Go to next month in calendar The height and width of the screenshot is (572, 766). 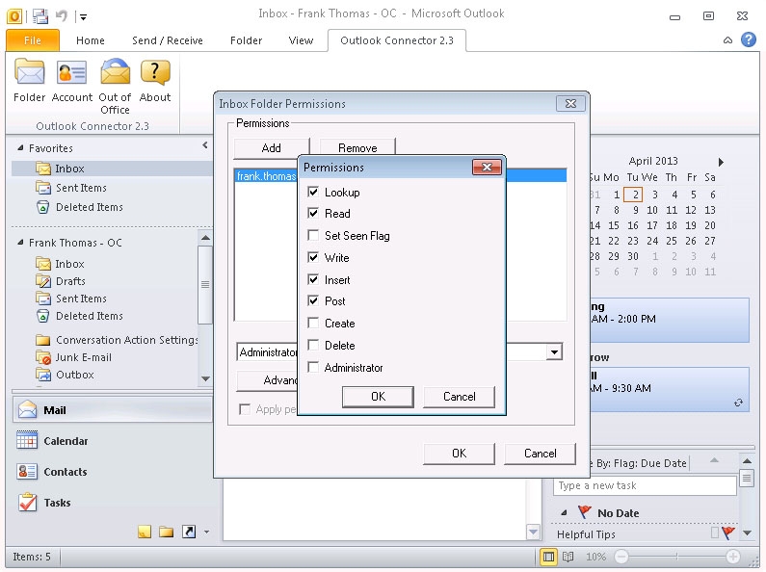click(721, 162)
